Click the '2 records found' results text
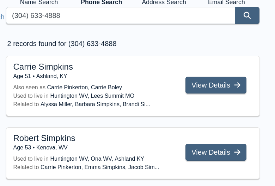Image resolution: width=275 pixels, height=186 pixels. tap(62, 44)
